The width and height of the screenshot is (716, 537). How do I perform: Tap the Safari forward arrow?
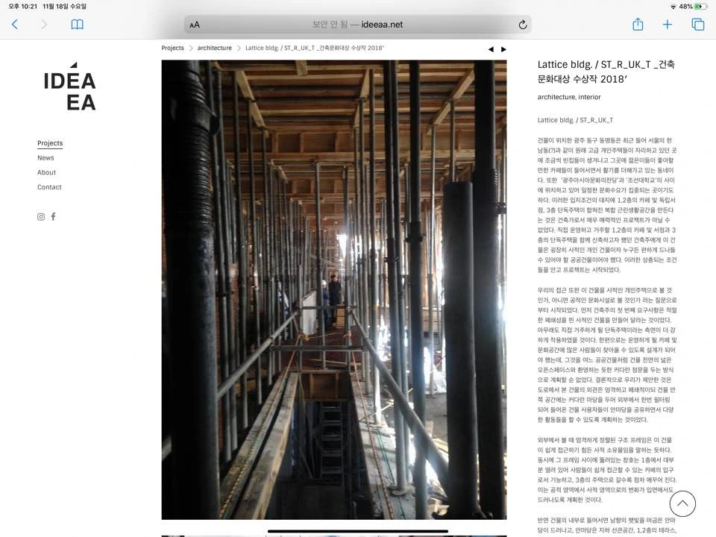pos(44,24)
